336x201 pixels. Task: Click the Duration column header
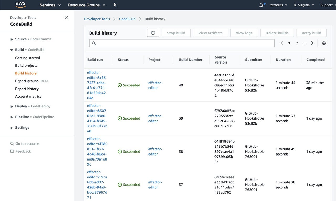[x=283, y=60]
